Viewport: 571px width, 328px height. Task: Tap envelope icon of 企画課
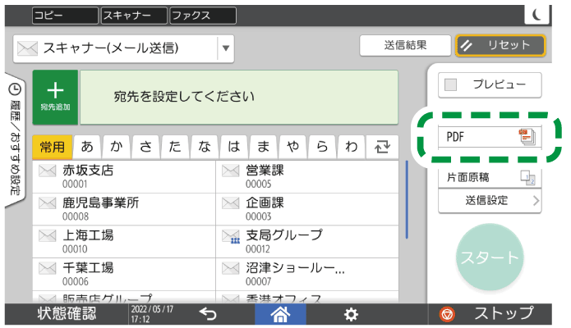point(231,203)
